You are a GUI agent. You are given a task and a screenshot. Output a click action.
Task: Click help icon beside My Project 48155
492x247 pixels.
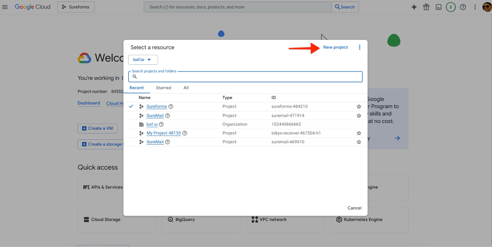184,133
